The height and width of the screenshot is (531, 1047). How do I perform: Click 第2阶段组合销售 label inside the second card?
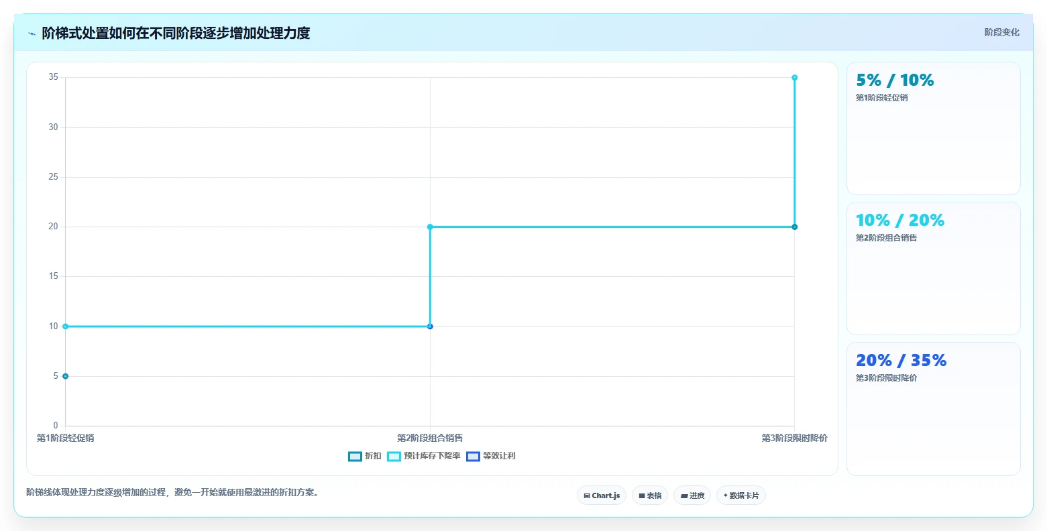[x=886, y=238]
